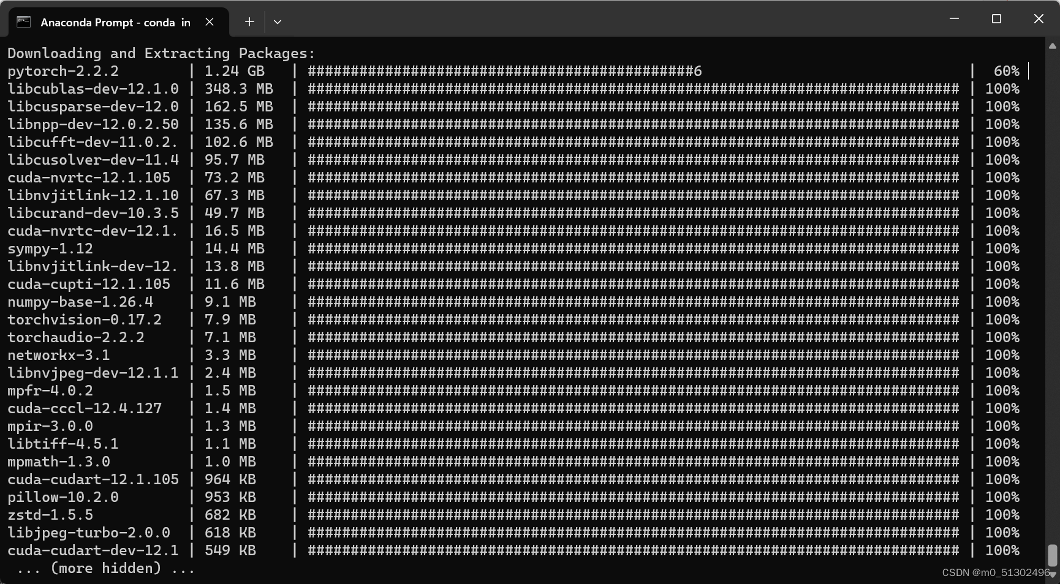Click the scrollbar down arrow

1053,574
